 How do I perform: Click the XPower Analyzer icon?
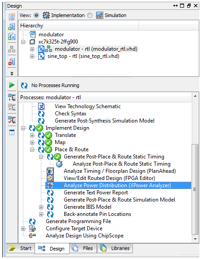[x=50, y=185]
